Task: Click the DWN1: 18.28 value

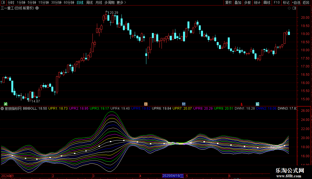Action: [x=245, y=109]
